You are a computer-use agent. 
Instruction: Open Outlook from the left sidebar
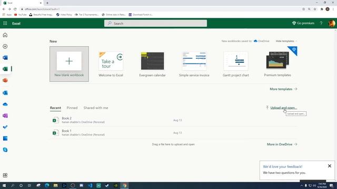pos(5,93)
